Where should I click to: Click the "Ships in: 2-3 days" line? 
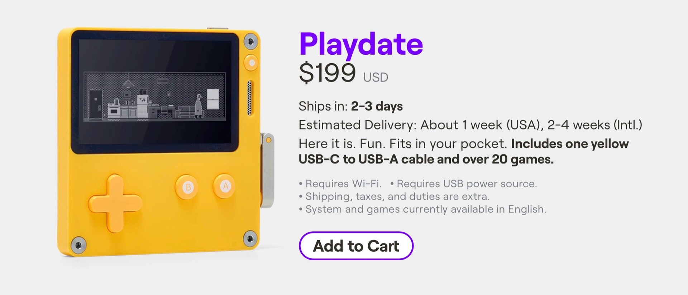[350, 106]
